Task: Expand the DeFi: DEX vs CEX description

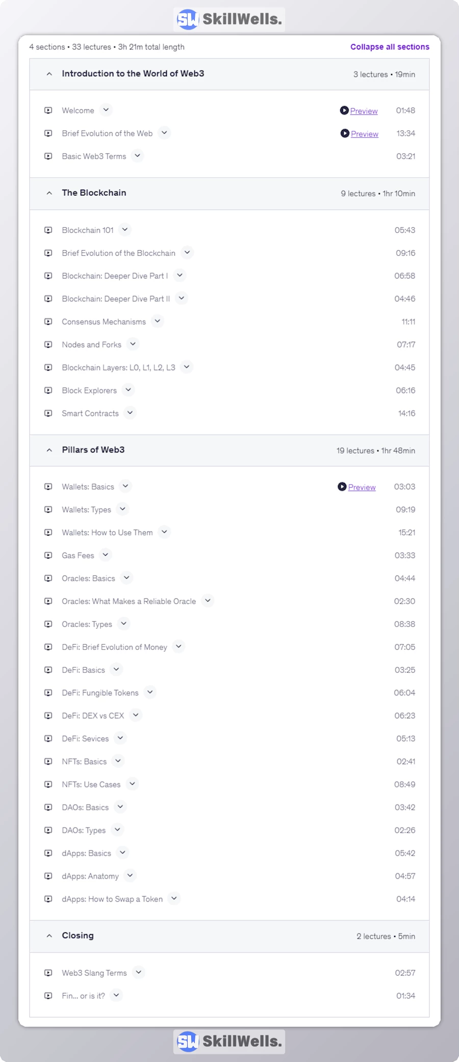Action: [x=136, y=715]
